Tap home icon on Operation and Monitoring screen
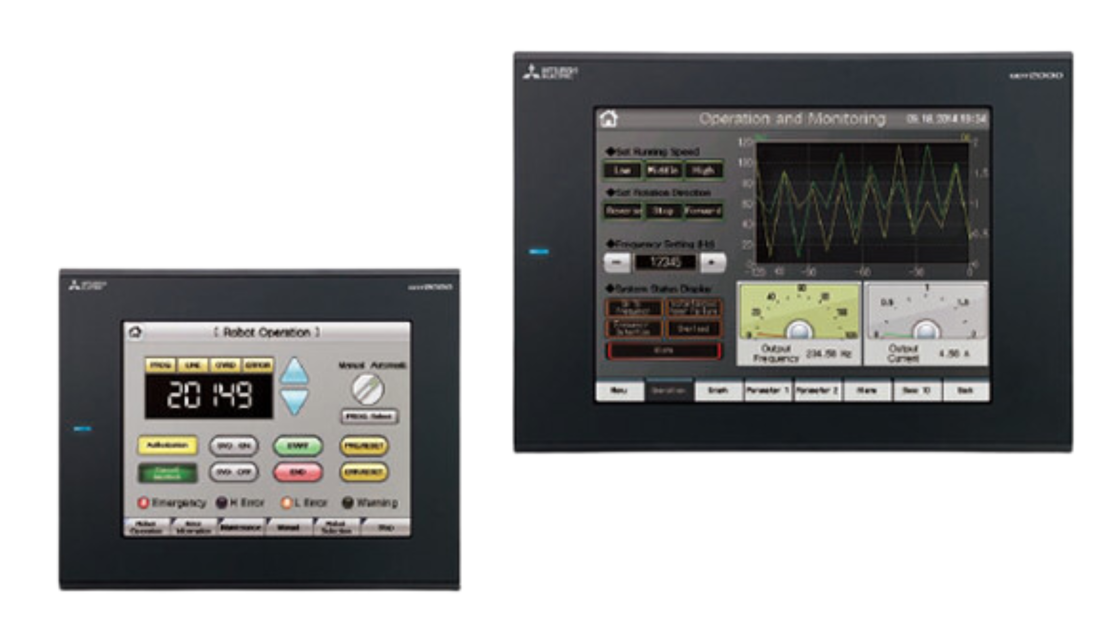 pos(608,119)
